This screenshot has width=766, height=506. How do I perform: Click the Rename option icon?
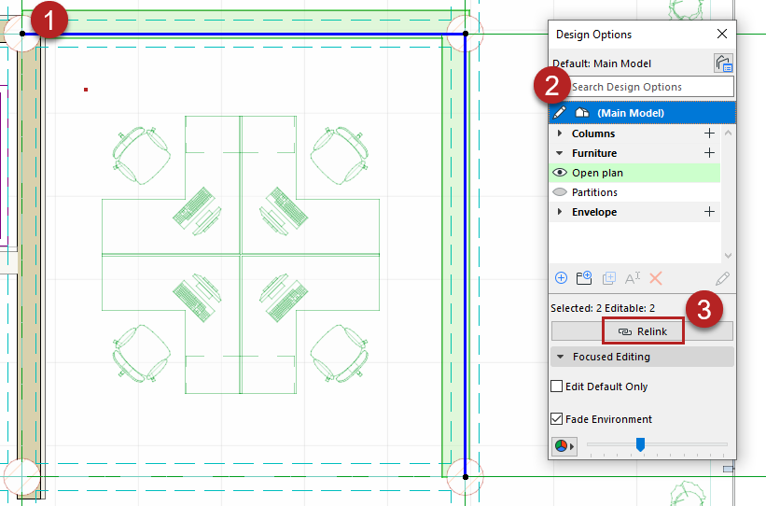click(633, 278)
